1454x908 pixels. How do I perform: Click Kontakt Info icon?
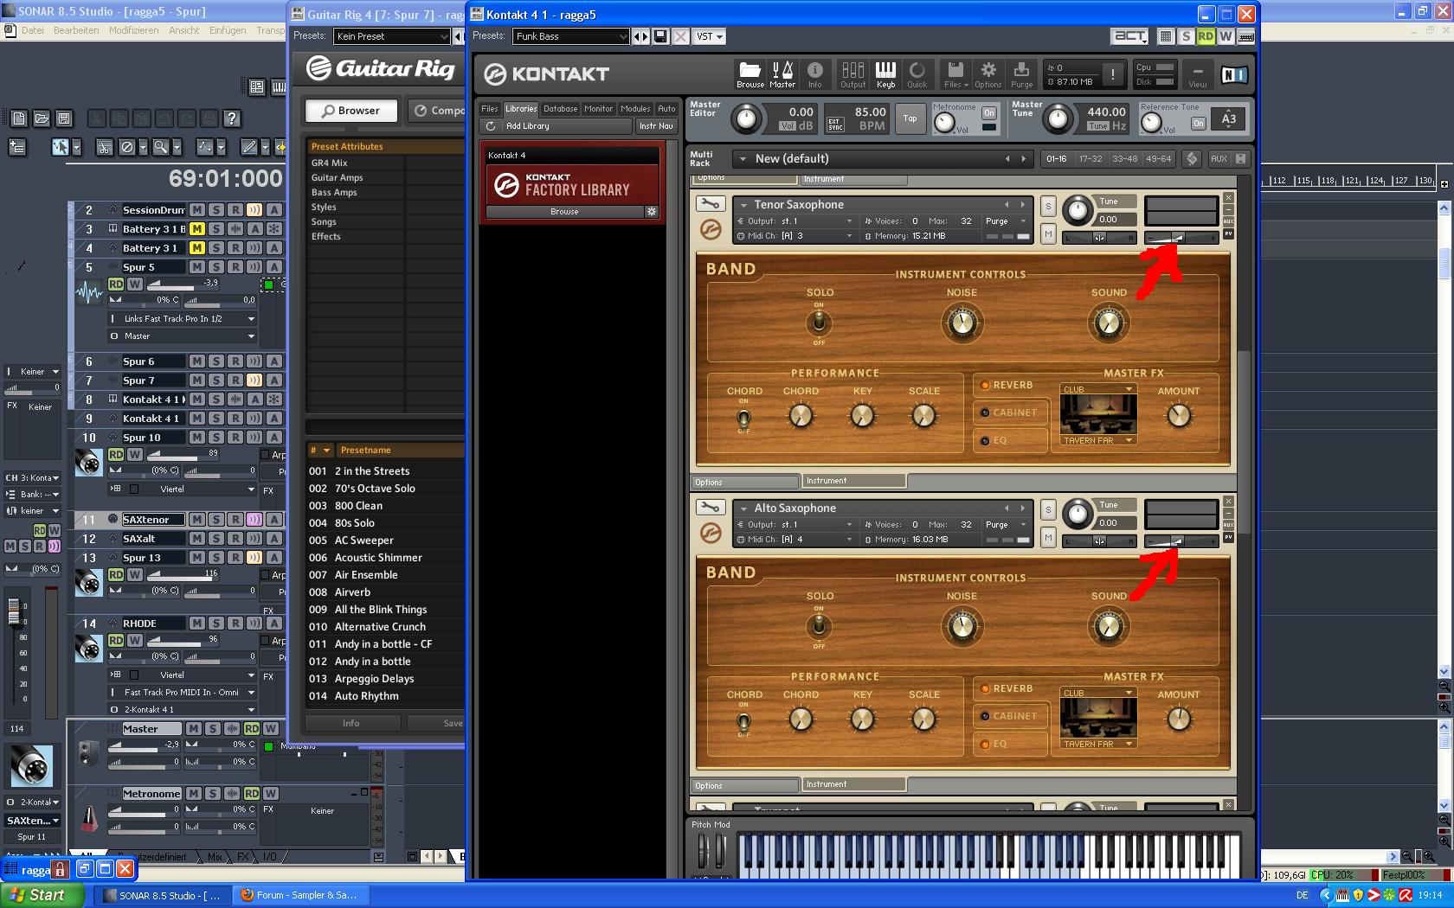pyautogui.click(x=814, y=74)
